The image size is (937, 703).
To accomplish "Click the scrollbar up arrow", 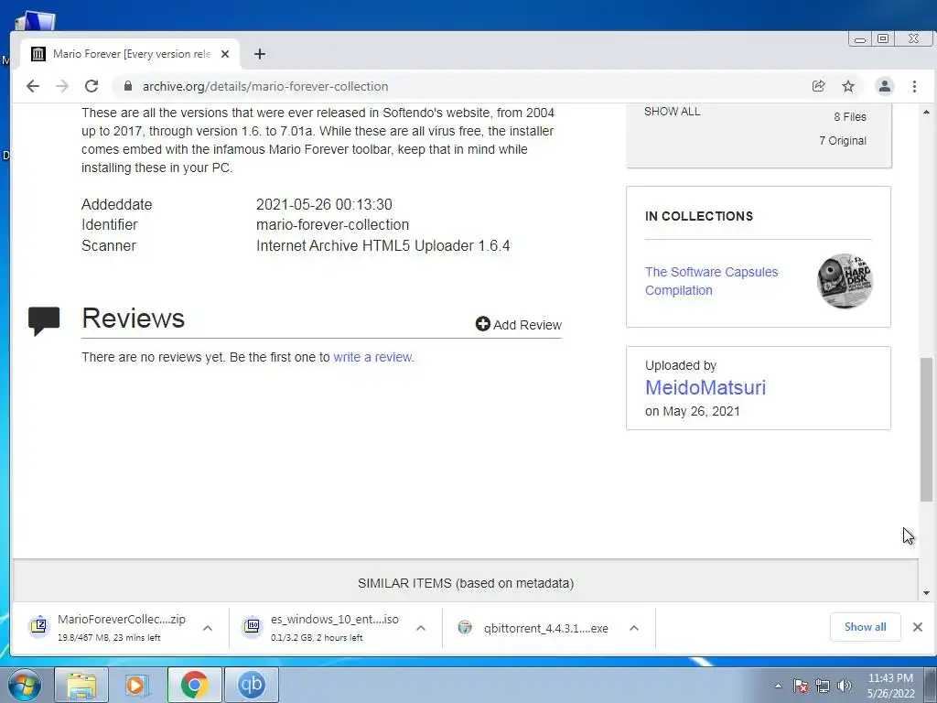I will [926, 112].
